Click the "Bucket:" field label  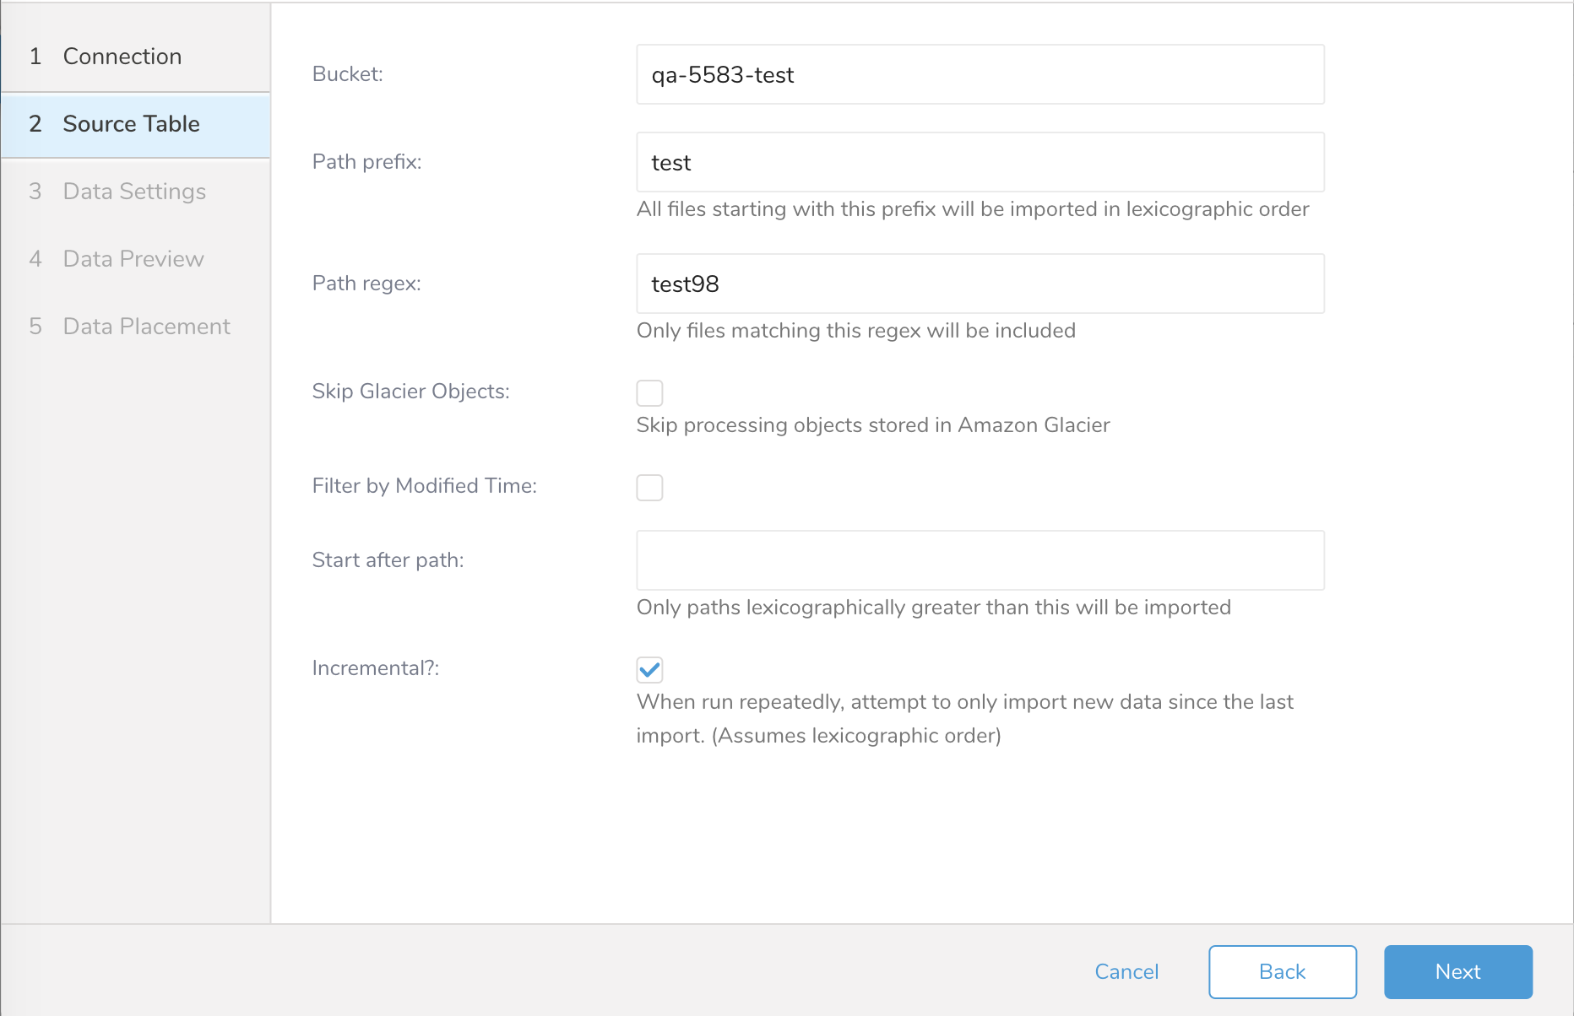tap(347, 74)
